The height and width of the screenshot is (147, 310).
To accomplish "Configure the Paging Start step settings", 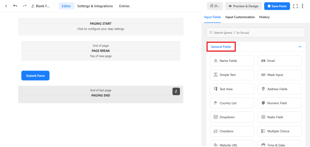I will (101, 27).
